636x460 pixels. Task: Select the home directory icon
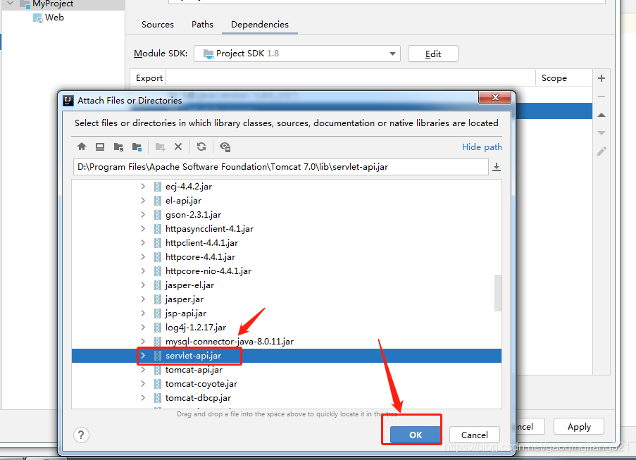[82, 147]
